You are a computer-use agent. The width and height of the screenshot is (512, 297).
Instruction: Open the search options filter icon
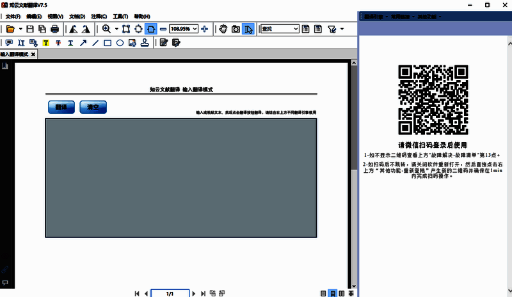tap(332, 29)
